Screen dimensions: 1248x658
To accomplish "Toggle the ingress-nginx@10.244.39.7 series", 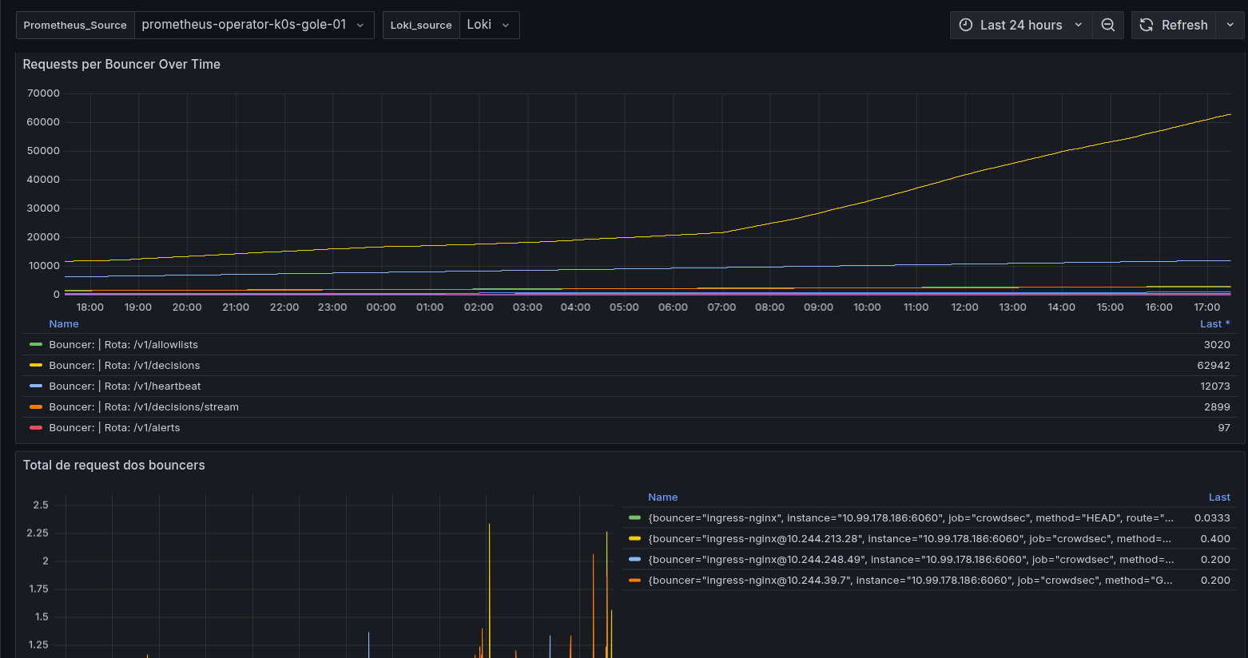I will [911, 581].
